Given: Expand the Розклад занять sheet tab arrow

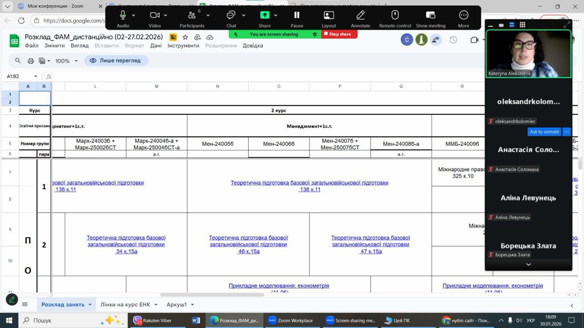Looking at the screenshot, I should [x=90, y=305].
